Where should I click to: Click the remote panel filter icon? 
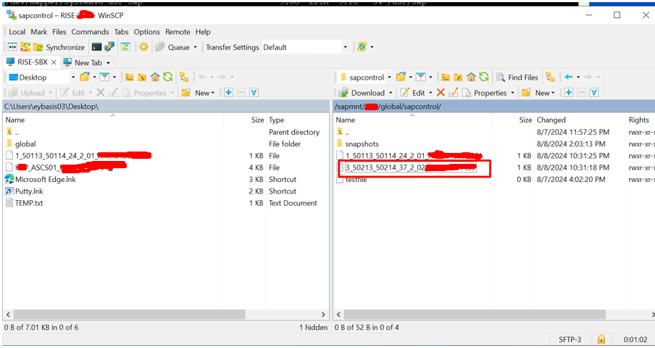click(421, 77)
